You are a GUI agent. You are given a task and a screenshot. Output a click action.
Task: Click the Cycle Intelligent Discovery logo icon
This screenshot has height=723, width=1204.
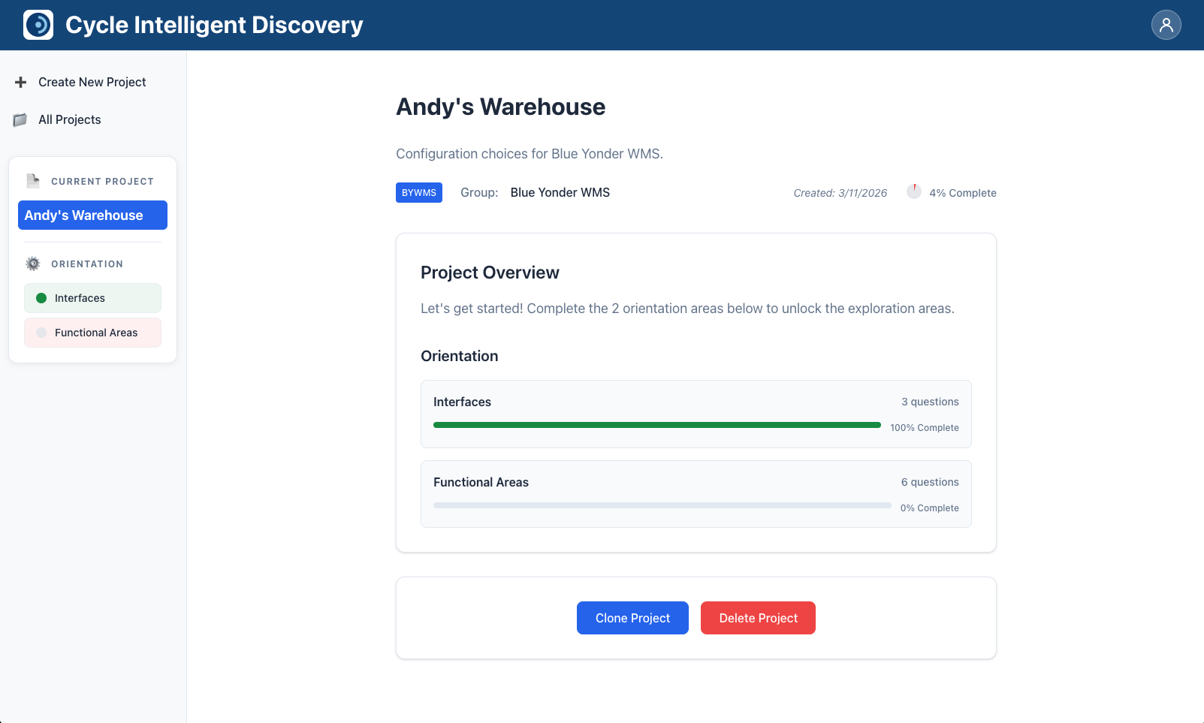[38, 25]
